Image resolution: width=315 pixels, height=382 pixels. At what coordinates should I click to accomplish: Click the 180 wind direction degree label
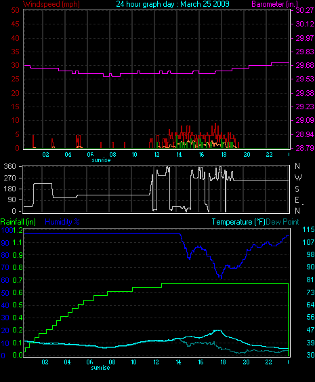10,189
